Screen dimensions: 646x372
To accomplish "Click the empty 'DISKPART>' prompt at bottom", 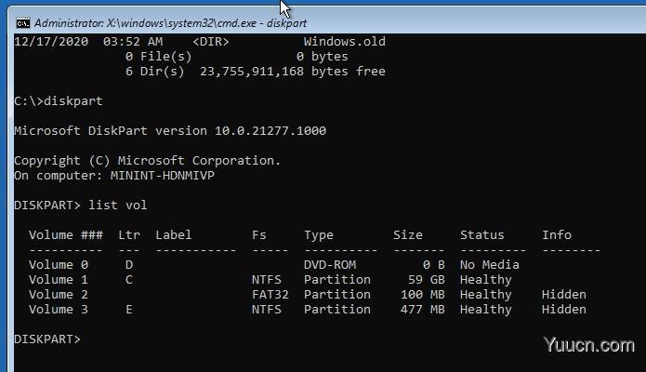I will coord(47,339).
